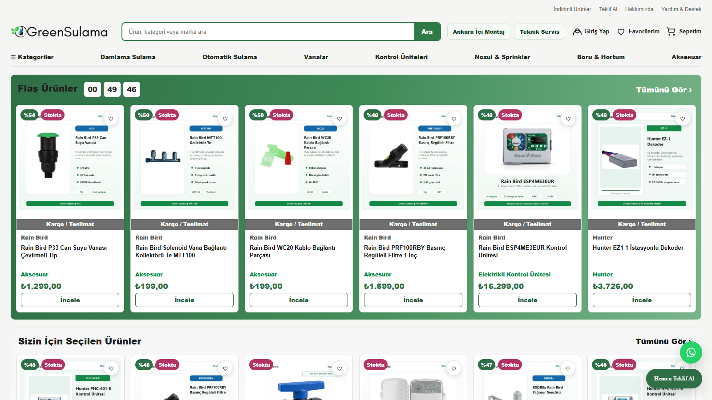Favorite the Rain Bird P33 Can Suyu Vanası

coord(111,119)
